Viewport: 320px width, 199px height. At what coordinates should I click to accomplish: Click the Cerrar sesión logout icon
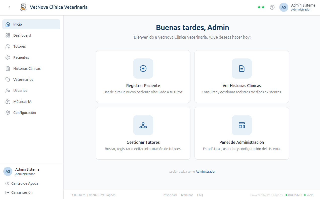click(7, 192)
